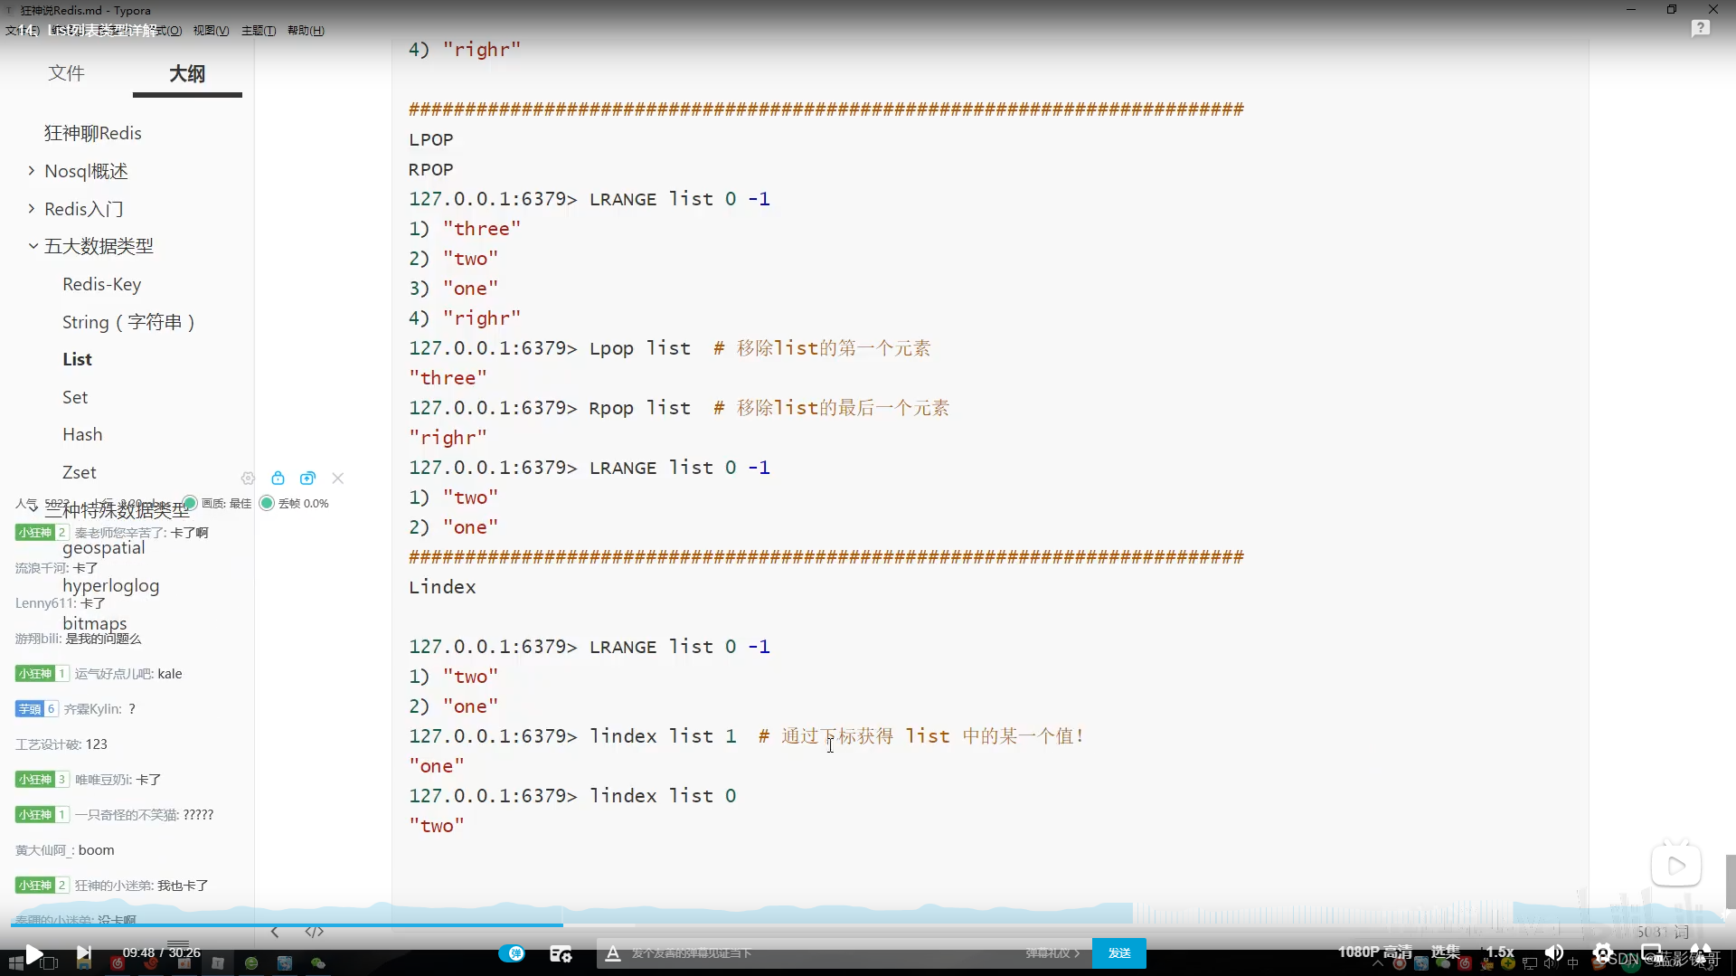Click the floating mini-player TV icon

pos(1676,865)
